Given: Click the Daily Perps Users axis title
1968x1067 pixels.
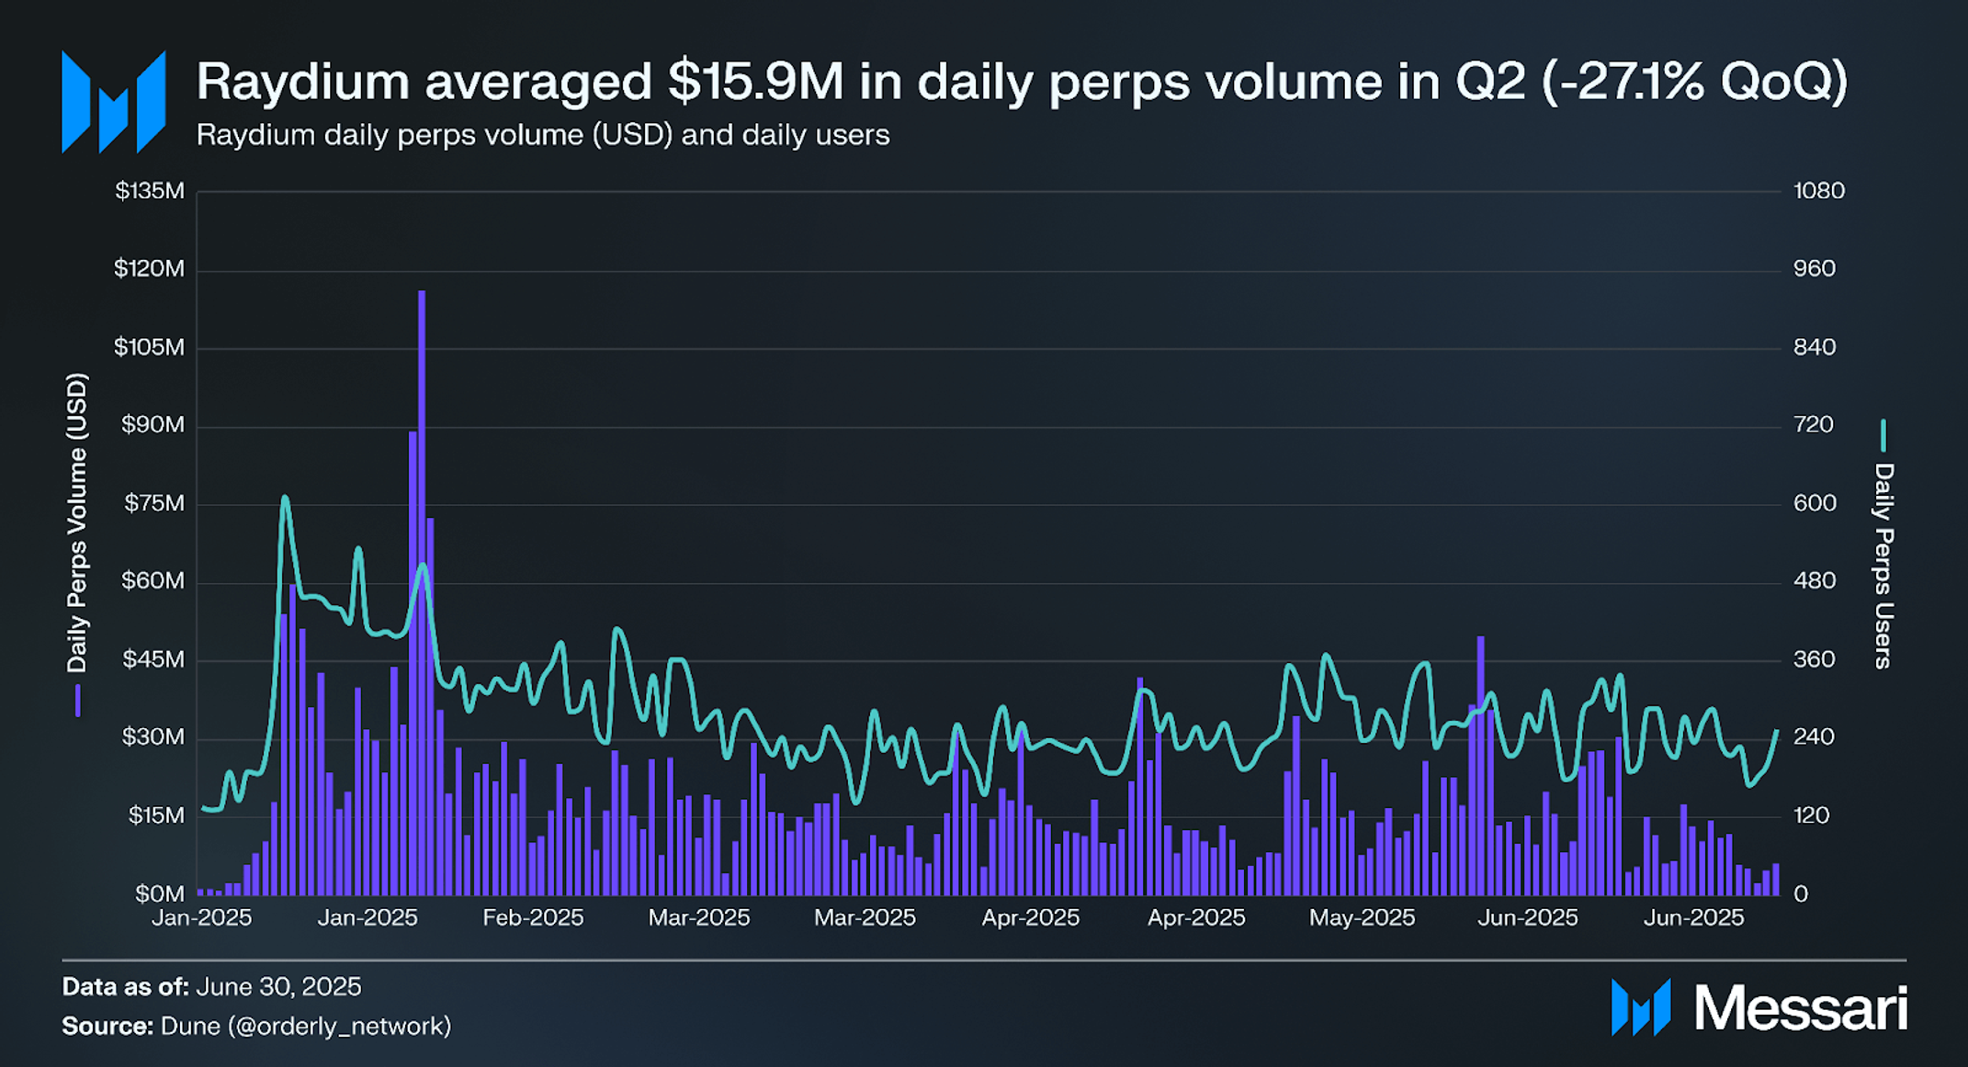Looking at the screenshot, I should (x=1883, y=566).
